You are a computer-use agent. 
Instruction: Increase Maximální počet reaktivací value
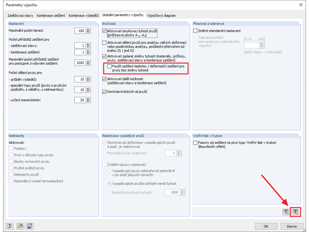[x=179, y=152]
